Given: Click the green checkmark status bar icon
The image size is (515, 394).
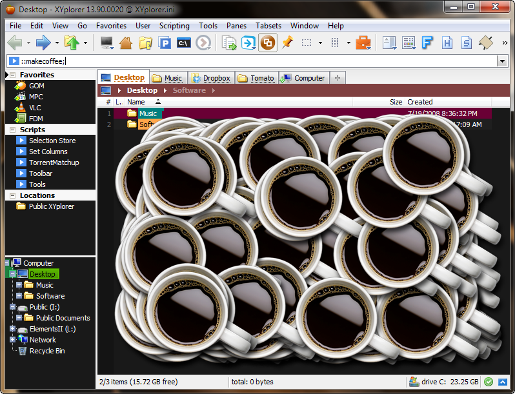Looking at the screenshot, I should [x=489, y=382].
